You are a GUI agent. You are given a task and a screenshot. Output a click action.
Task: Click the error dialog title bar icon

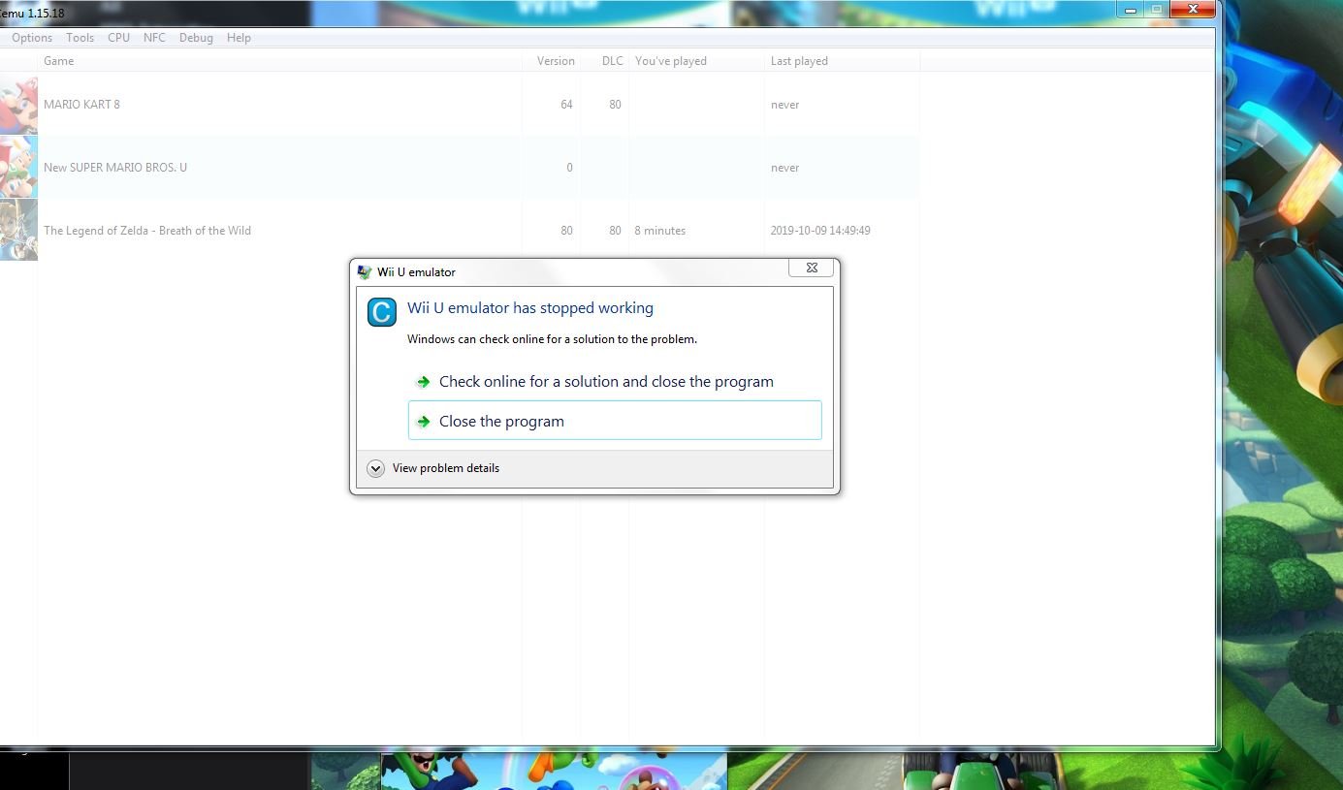coord(365,272)
